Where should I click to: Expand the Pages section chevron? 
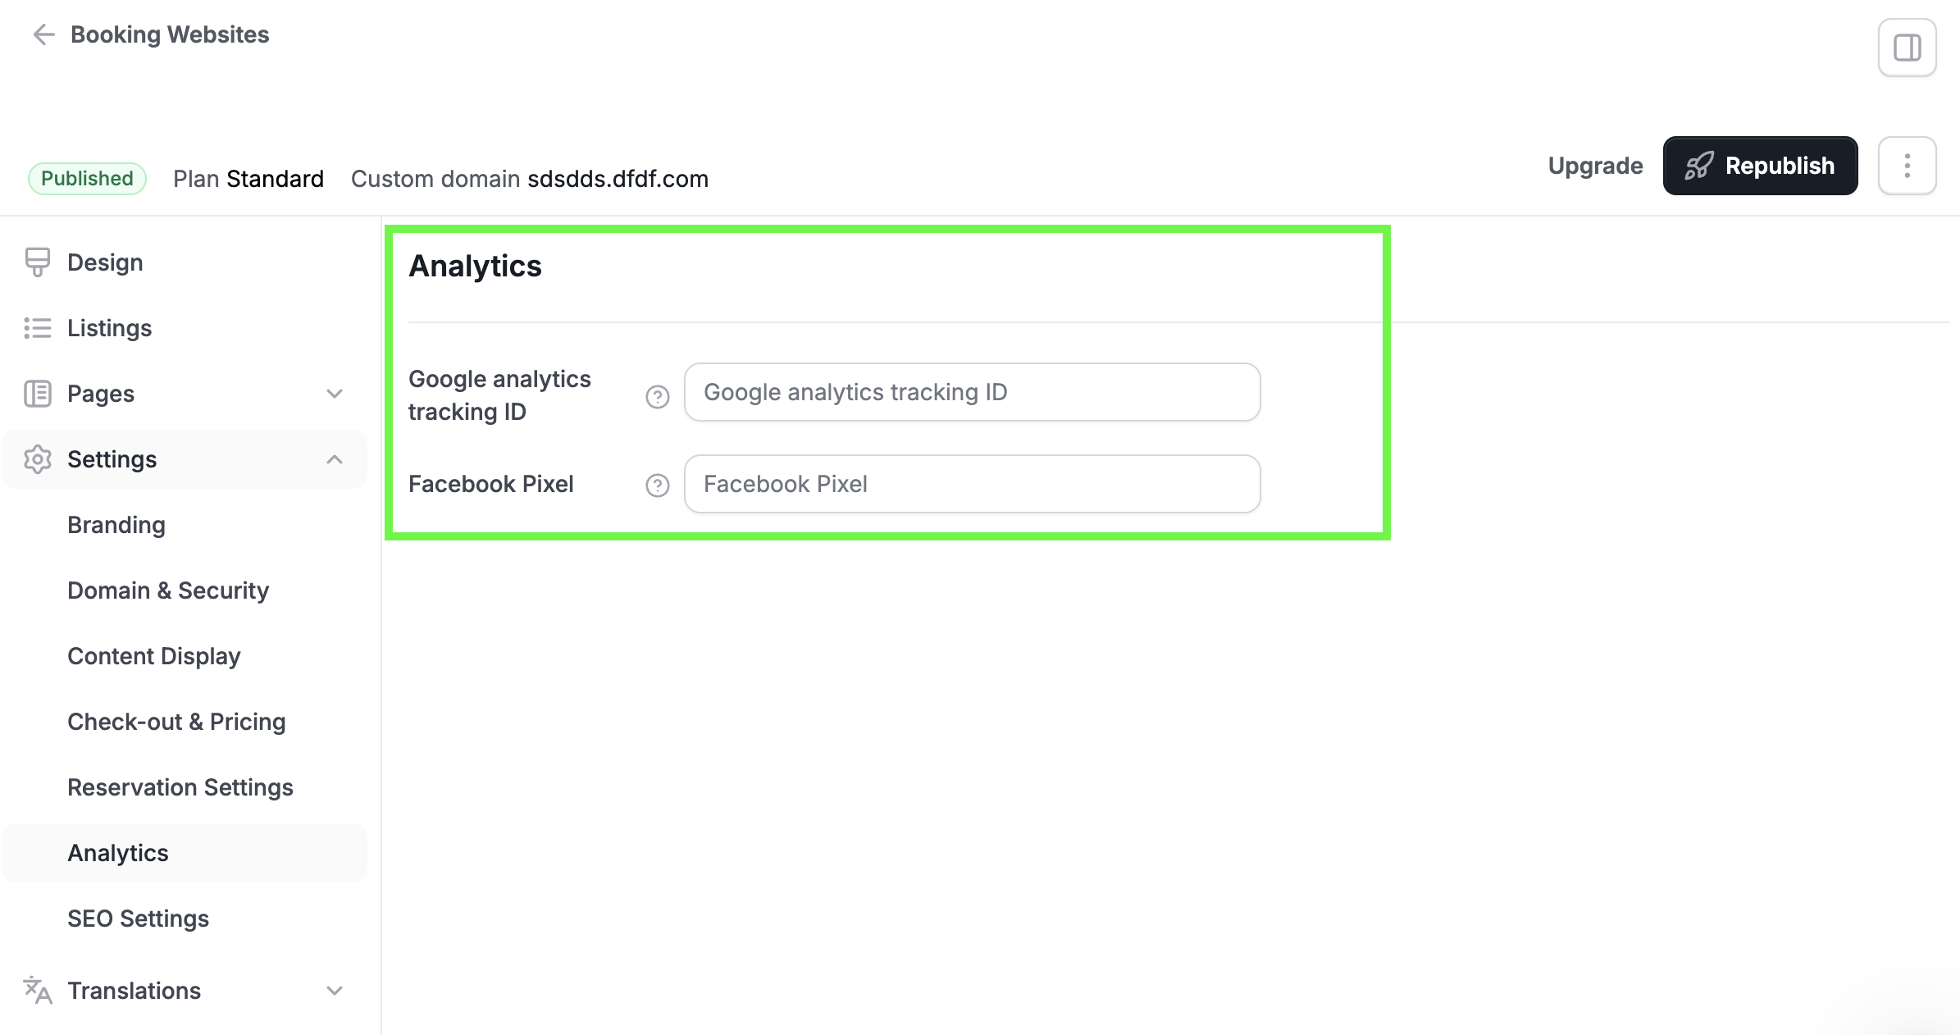(335, 394)
